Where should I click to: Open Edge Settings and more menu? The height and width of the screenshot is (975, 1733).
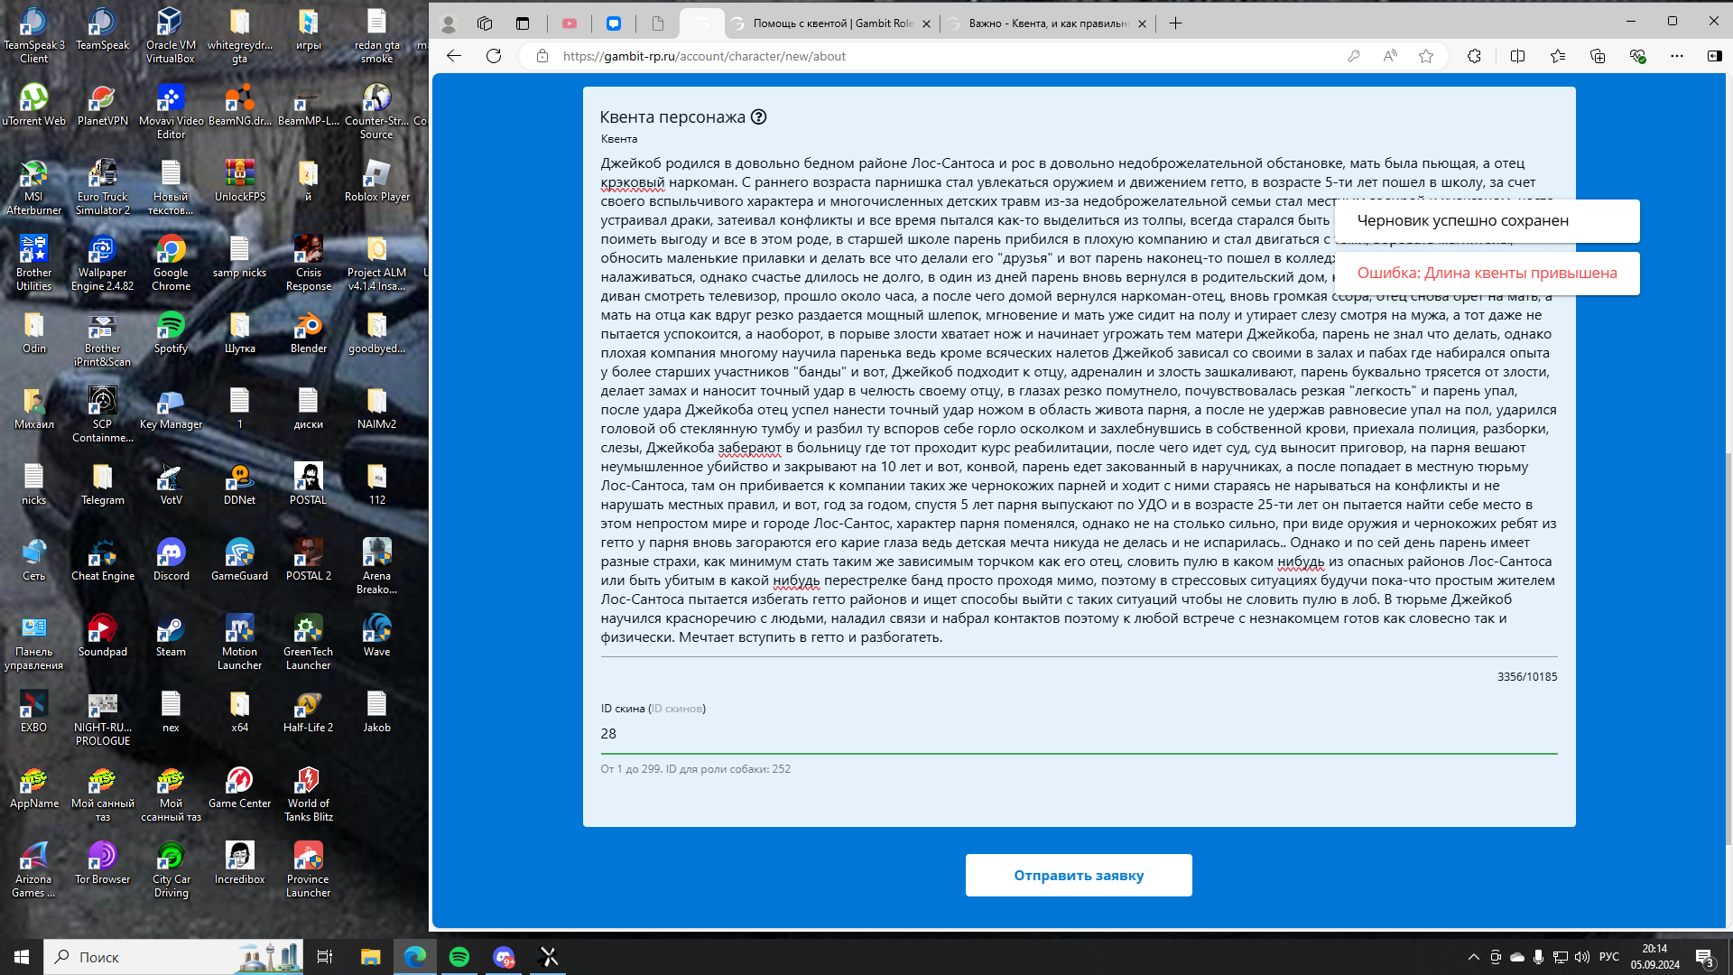coord(1676,56)
